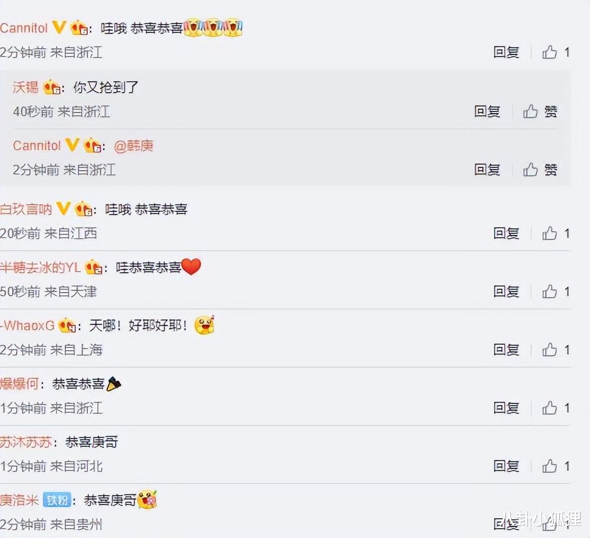Like 苏沐苏苏's '恭喜庚哥' comment

[549, 466]
